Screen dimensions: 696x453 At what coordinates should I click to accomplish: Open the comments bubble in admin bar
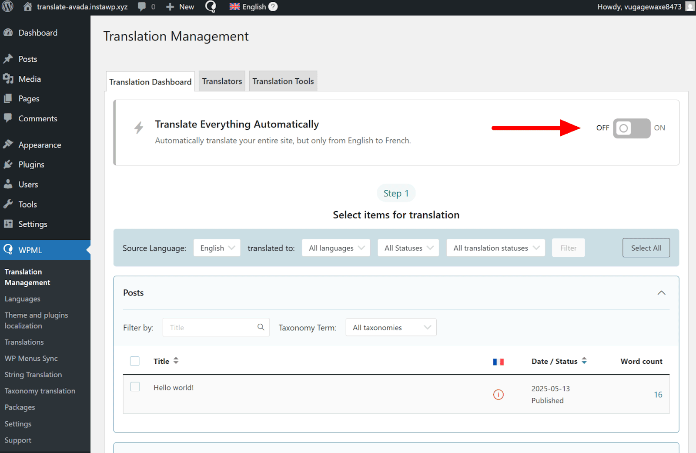pyautogui.click(x=142, y=7)
